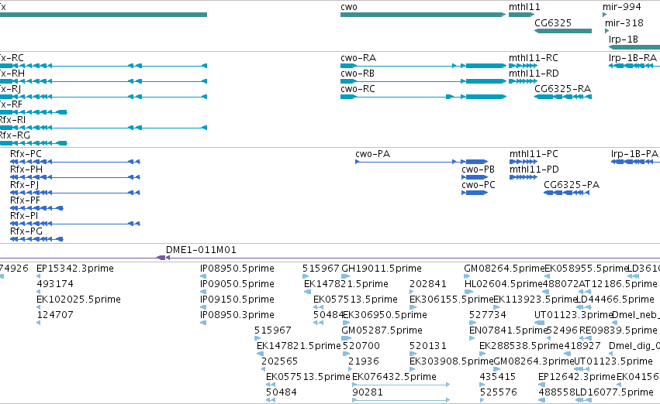The height and width of the screenshot is (404, 660).
Task: Click the CG6325-PA protein label
Action: tap(571, 185)
